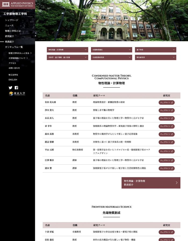Click the 対称性に基づく量子多体系の統一的理解 theme
The height and width of the screenshot is (241, 188).
tap(112, 142)
